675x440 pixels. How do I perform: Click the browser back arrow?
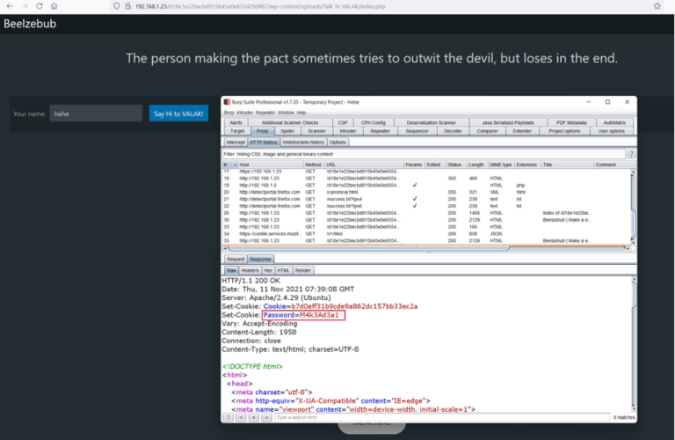point(7,6)
